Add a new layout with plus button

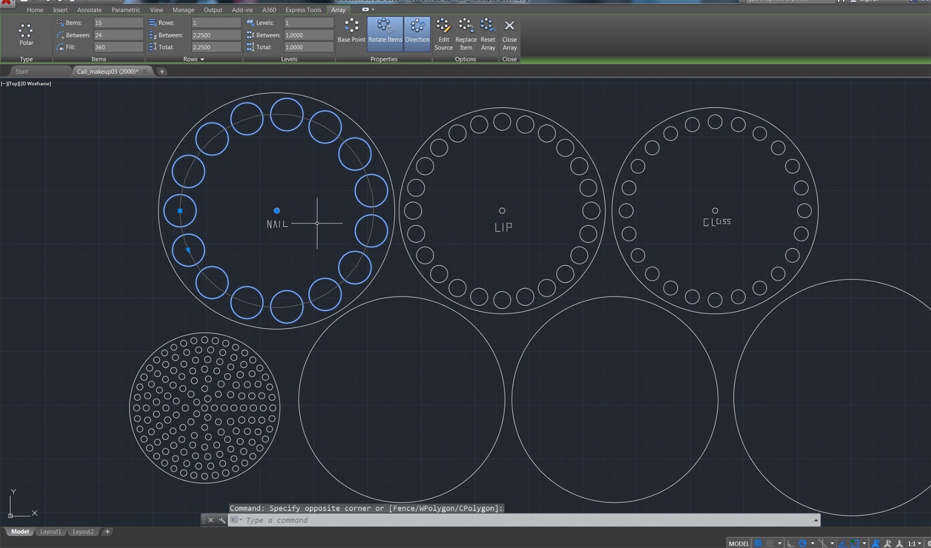107,531
